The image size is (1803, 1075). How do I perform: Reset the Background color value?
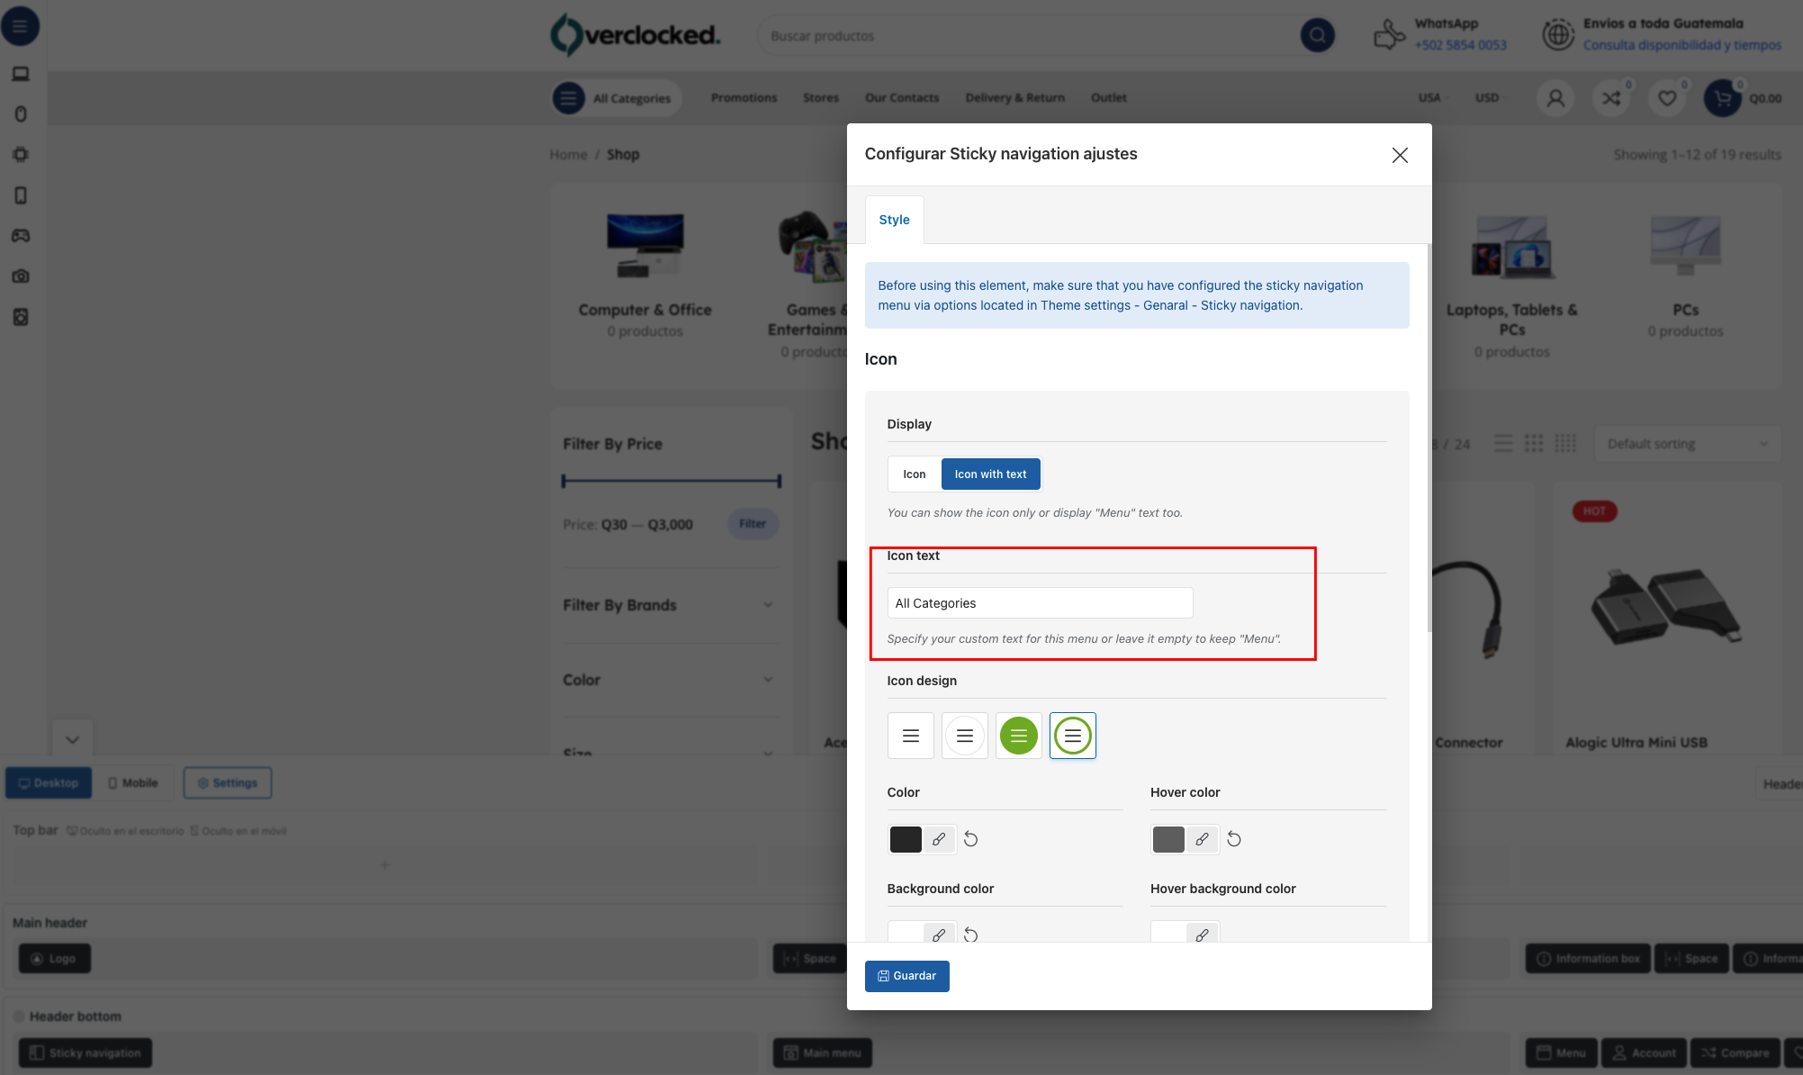coord(970,934)
